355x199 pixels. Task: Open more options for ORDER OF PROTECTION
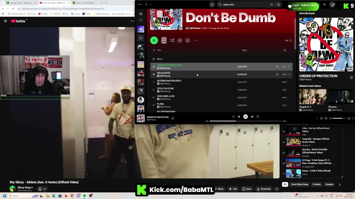coord(289,67)
